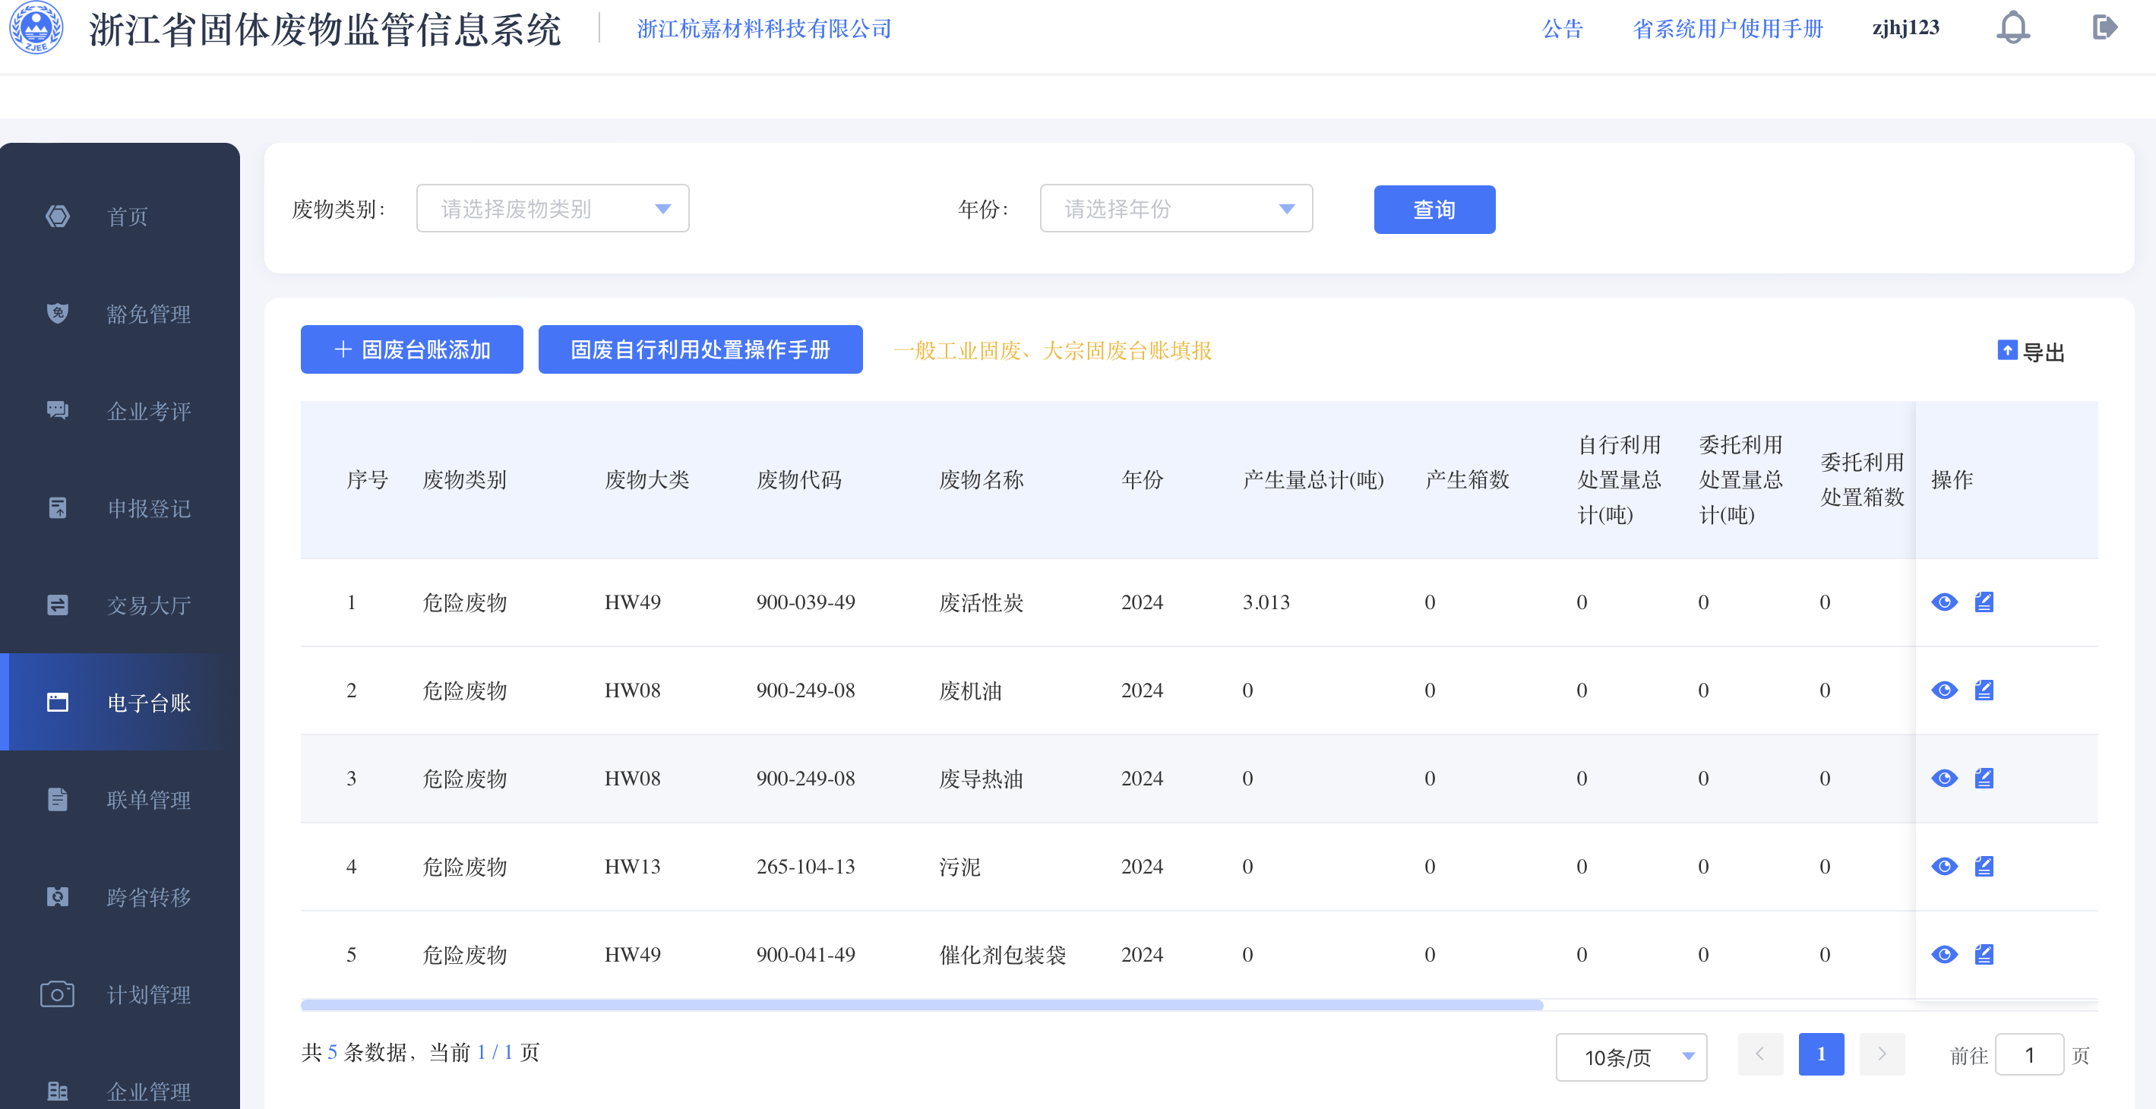This screenshot has width=2156, height=1109.
Task: Click the 265-104-13 waste code cell
Action: tap(805, 866)
